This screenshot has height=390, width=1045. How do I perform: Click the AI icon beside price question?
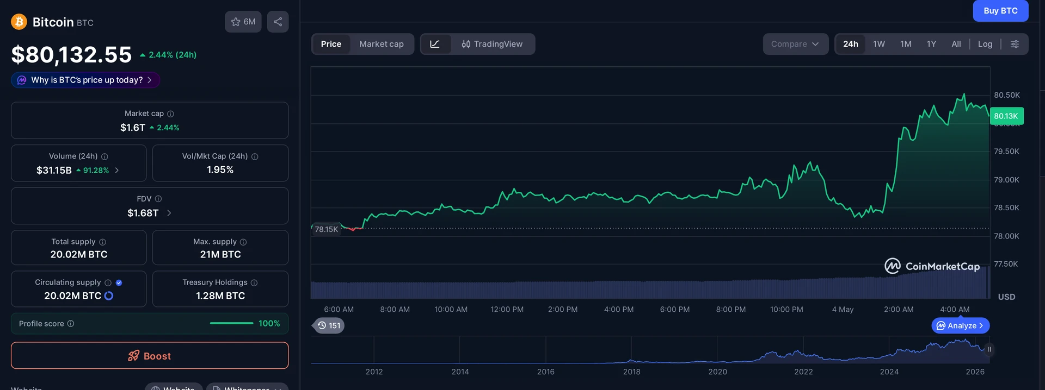pyautogui.click(x=22, y=80)
